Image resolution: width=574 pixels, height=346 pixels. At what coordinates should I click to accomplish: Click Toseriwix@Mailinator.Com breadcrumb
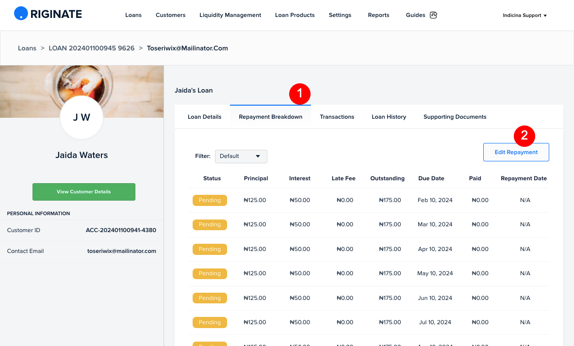point(187,48)
